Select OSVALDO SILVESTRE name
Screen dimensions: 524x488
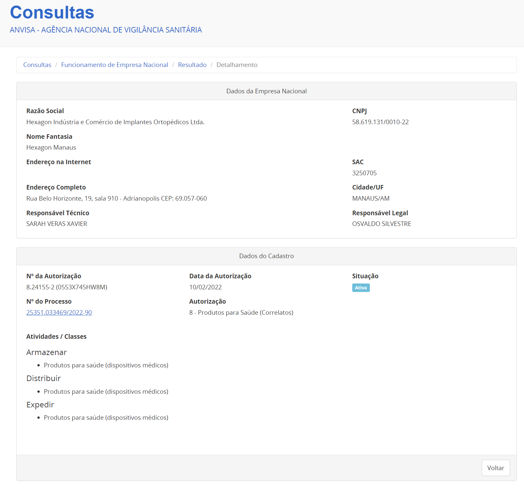pos(382,224)
